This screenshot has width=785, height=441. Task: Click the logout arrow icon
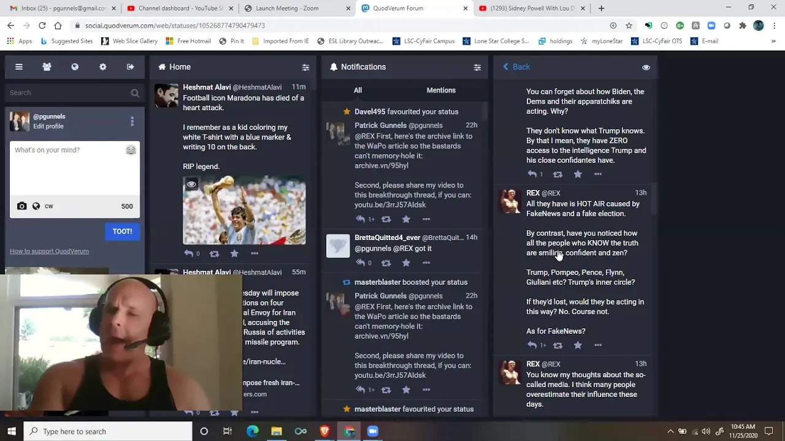click(x=131, y=67)
